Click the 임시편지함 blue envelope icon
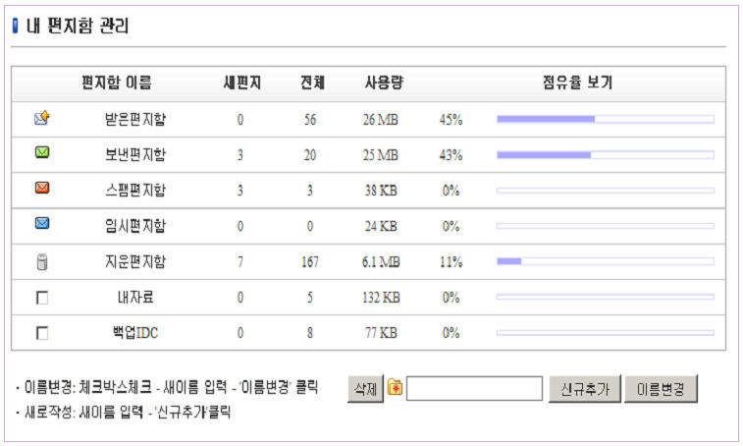This screenshot has width=743, height=446. 41,224
